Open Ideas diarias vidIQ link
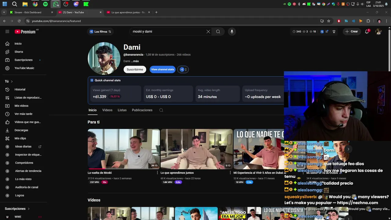Viewport: 391px width, 220px height. [x=24, y=147]
